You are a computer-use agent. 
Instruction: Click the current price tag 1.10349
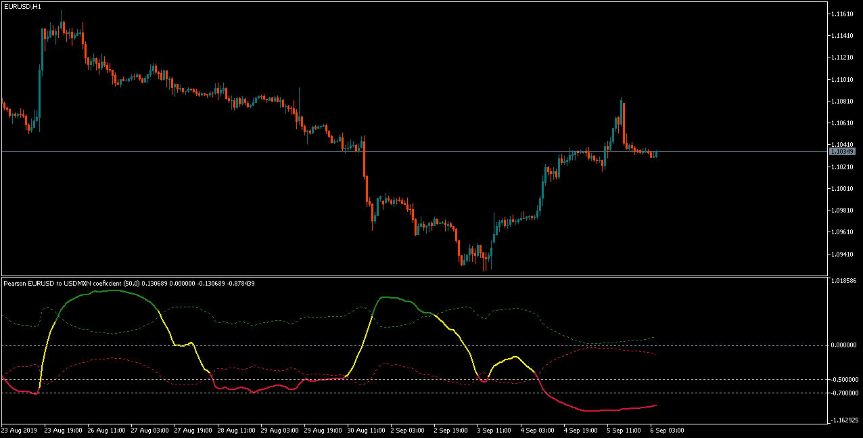(843, 152)
